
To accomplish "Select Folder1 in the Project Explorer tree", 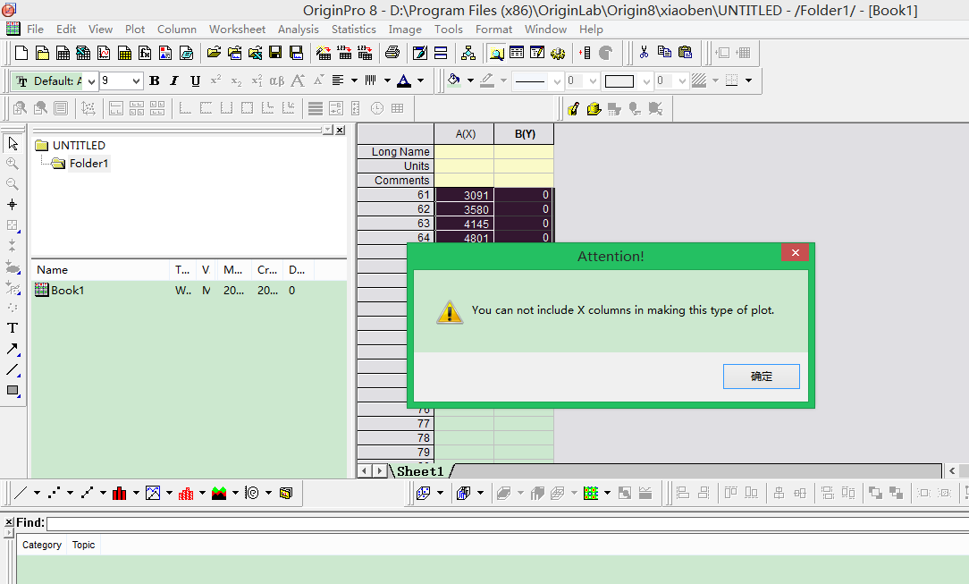I will point(88,164).
